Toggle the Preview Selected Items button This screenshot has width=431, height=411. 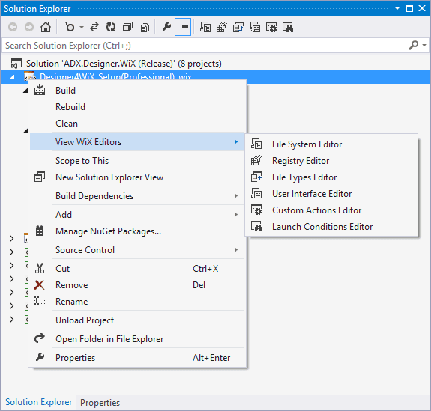click(x=183, y=27)
